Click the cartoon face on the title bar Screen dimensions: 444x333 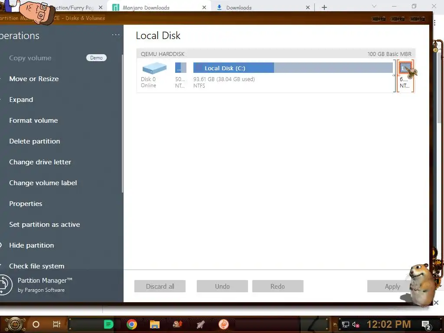tap(37, 12)
